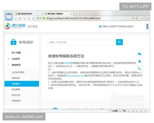
Task: Click the 微信帐号解除冻结方法 heading
Action: point(66,56)
